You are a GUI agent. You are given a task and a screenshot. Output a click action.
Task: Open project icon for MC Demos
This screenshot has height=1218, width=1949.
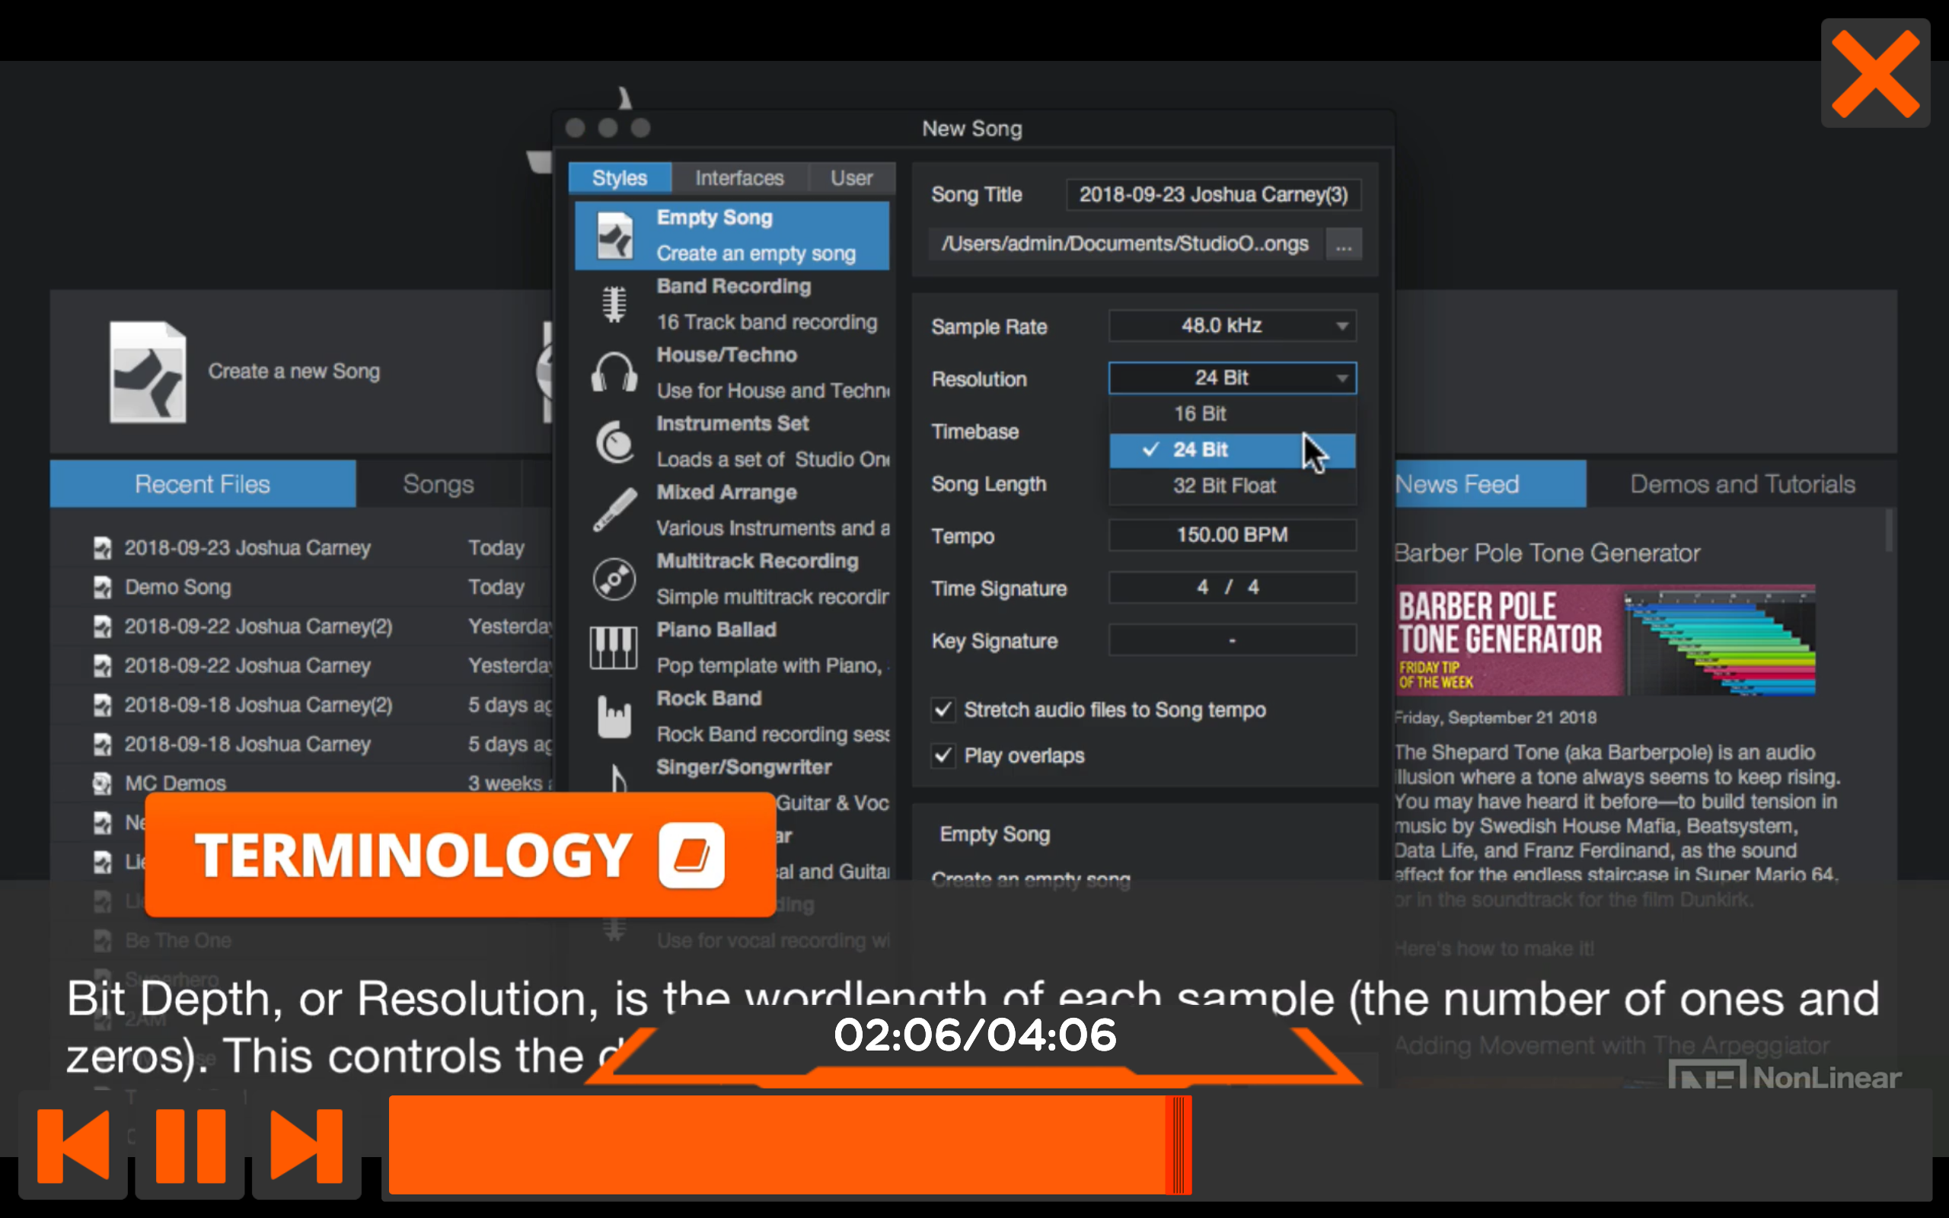(102, 783)
